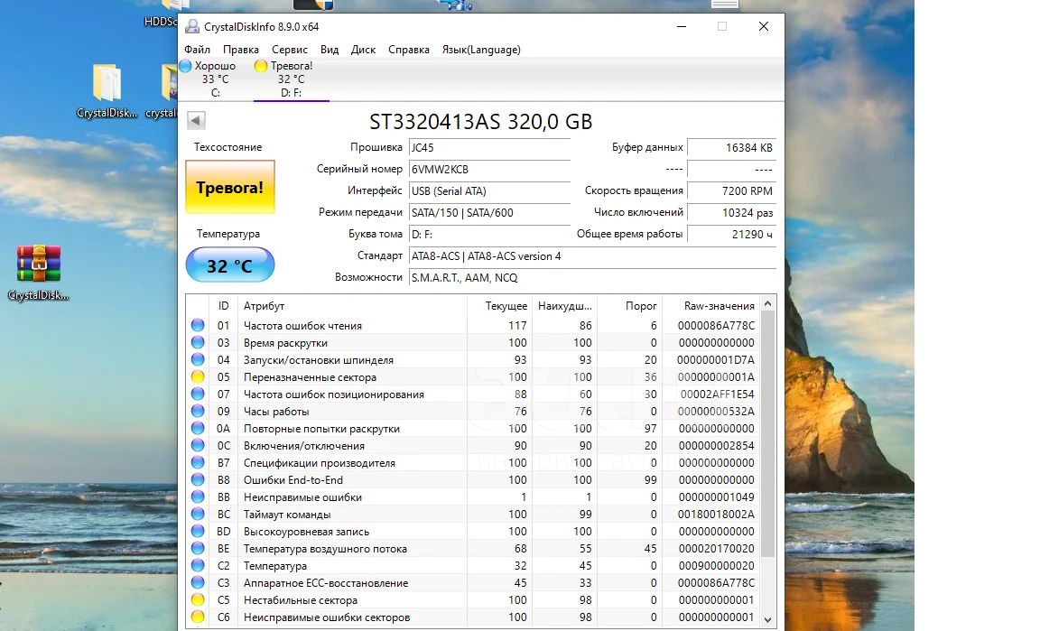The width and height of the screenshot is (1040, 631).
Task: Open the Правка menu
Action: tap(241, 50)
